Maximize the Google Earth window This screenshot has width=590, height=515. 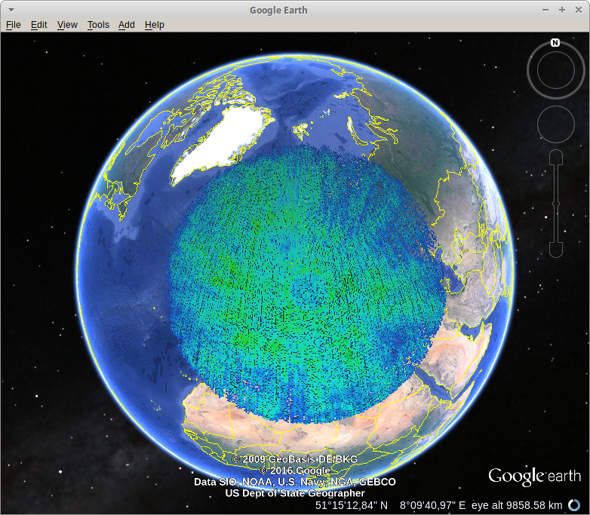pyautogui.click(x=562, y=10)
